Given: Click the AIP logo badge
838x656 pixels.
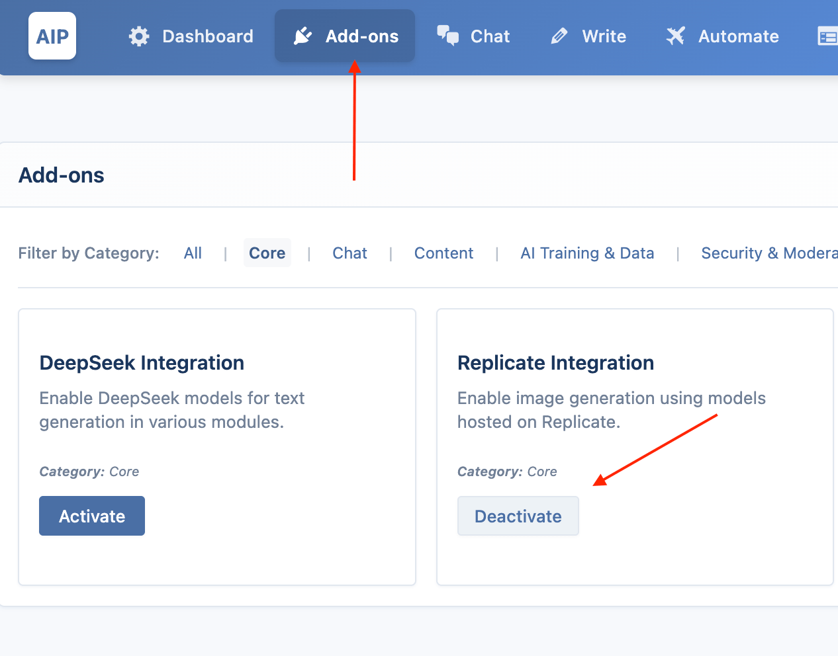Looking at the screenshot, I should [52, 36].
